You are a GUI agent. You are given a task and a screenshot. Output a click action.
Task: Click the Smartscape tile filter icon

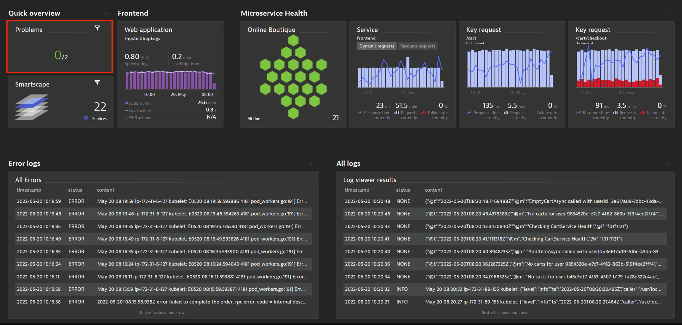click(x=97, y=82)
